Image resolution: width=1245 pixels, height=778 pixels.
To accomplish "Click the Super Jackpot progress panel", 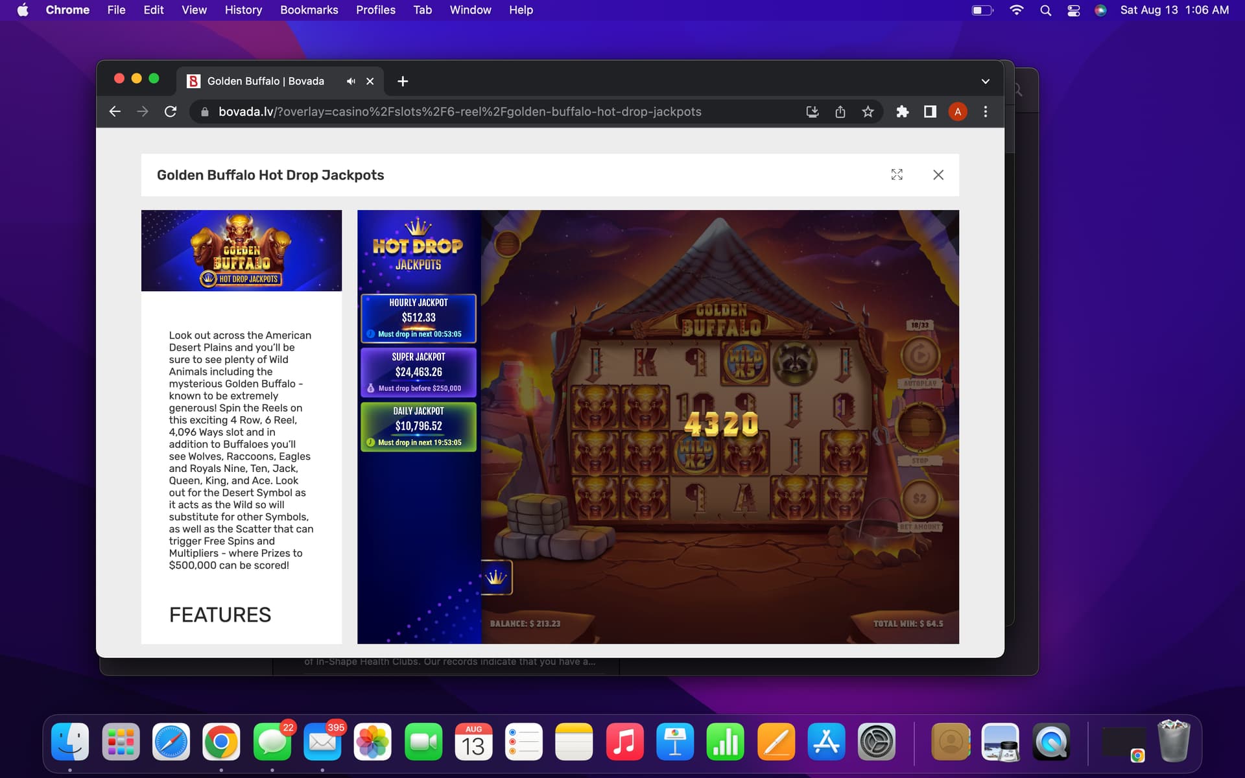I will (x=418, y=372).
